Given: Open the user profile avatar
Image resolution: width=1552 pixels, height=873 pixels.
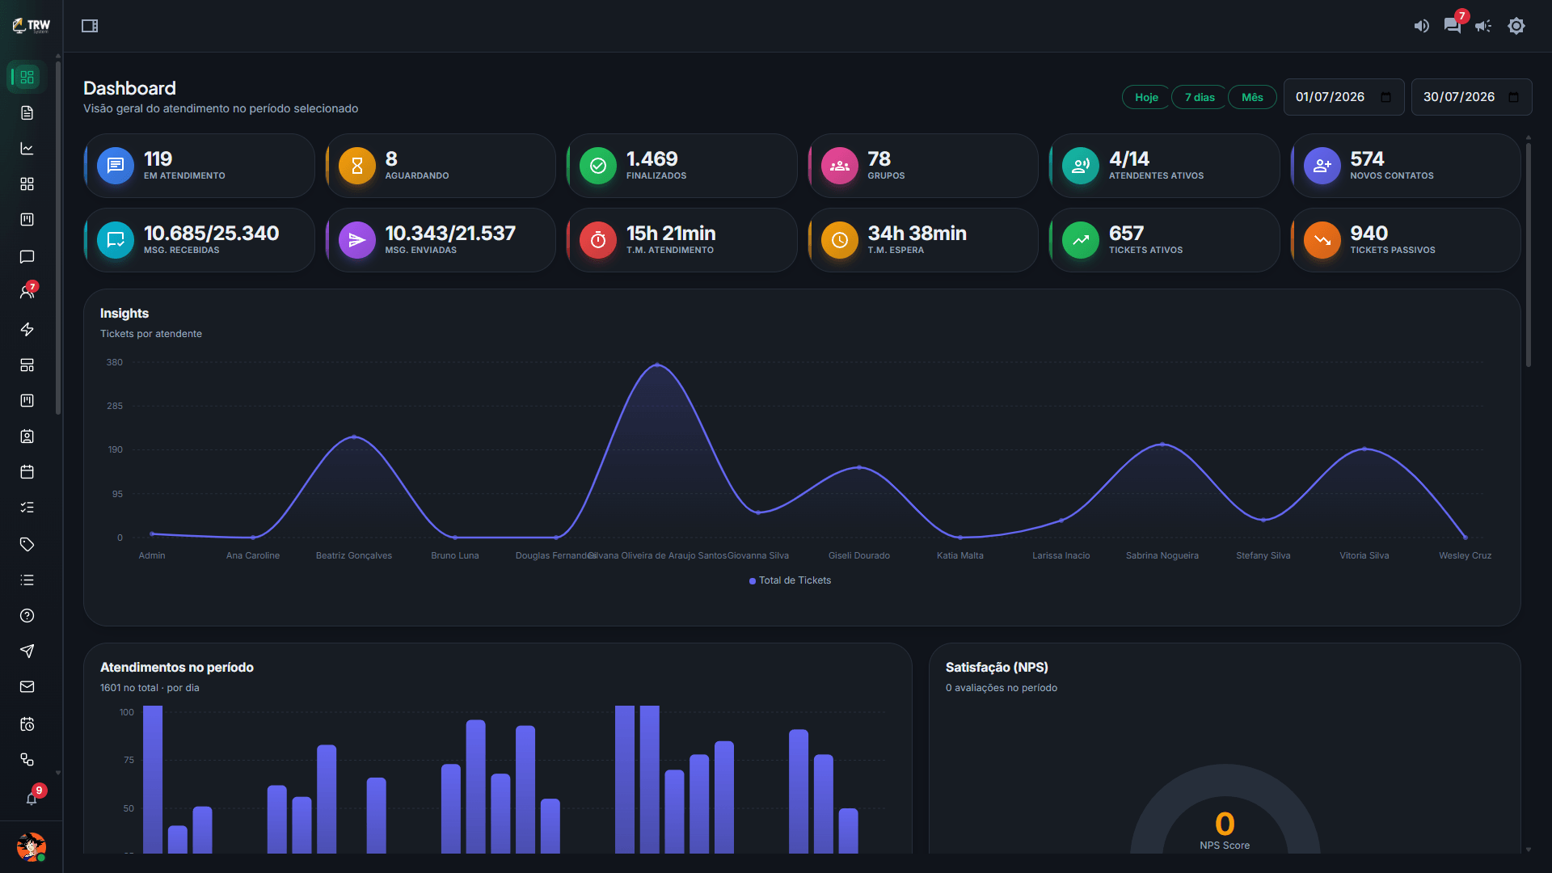Looking at the screenshot, I should coord(31,847).
